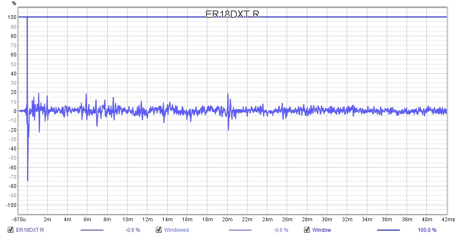The image size is (456, 236).
Task: Click the Windowed line color sample
Action: pos(240,230)
